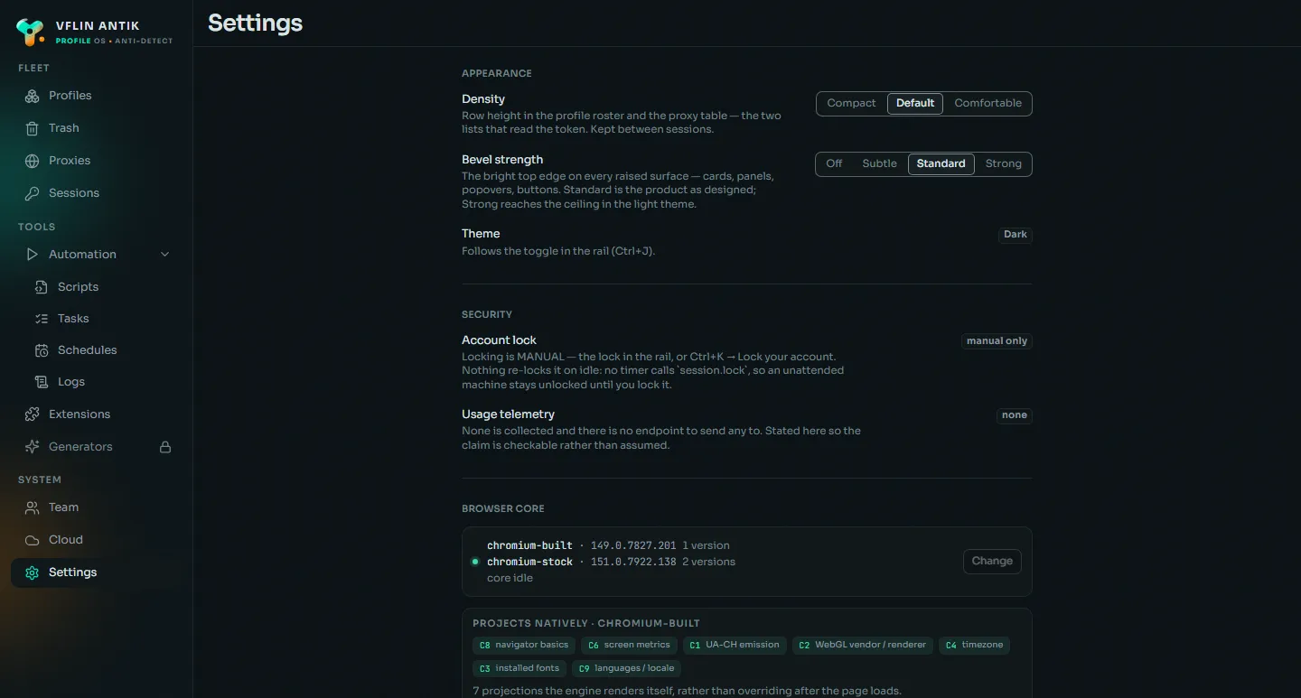Open the Cloud page
Screen dimensions: 1301x698
(x=96, y=540)
